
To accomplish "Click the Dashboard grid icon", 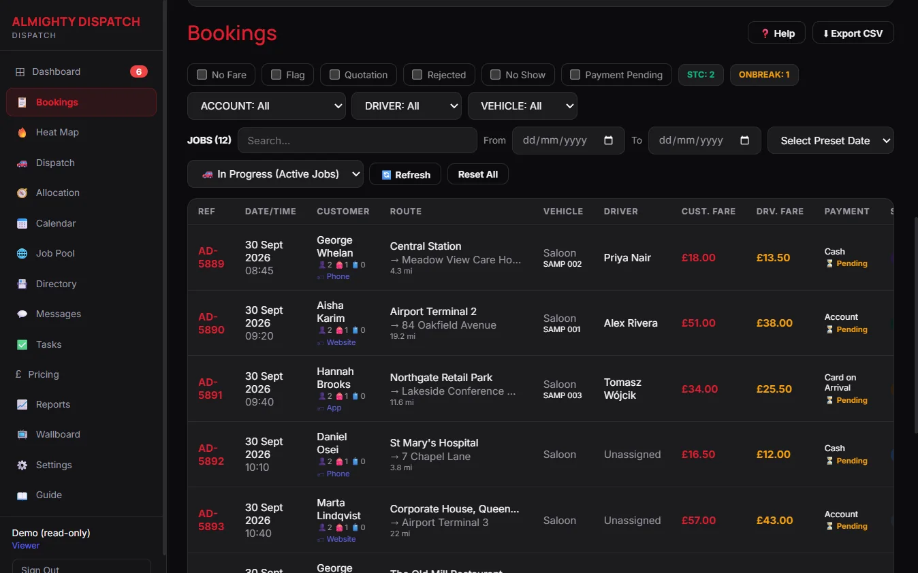I will [x=20, y=71].
